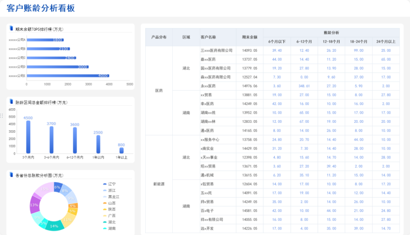Viewport: 410px width, 235px height.
Task: Click the drag handle on the left edge
Action: pos(2,116)
